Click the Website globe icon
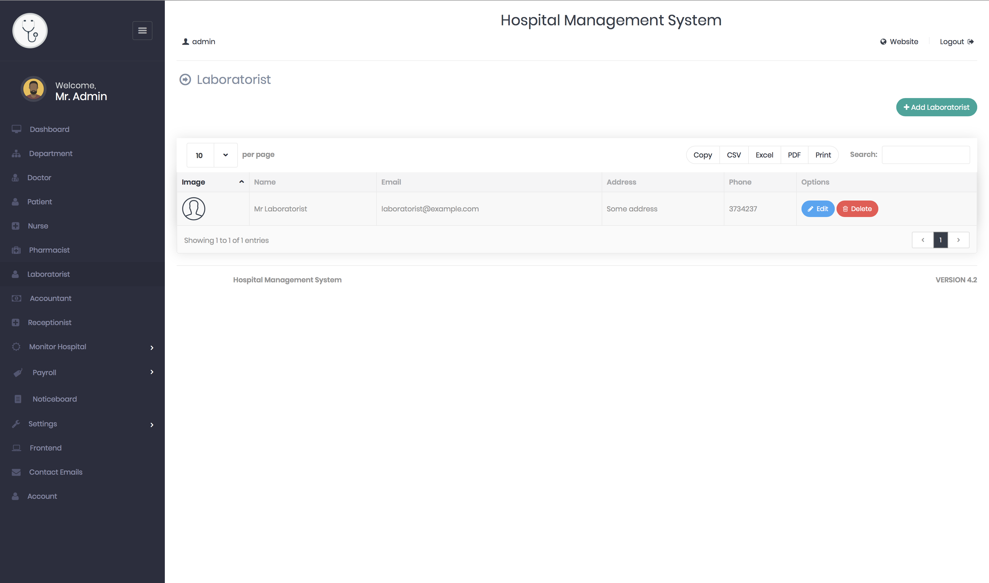The height and width of the screenshot is (583, 989). click(883, 42)
